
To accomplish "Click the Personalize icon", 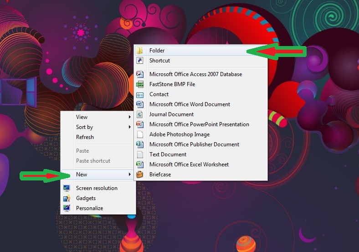I will click(x=67, y=208).
